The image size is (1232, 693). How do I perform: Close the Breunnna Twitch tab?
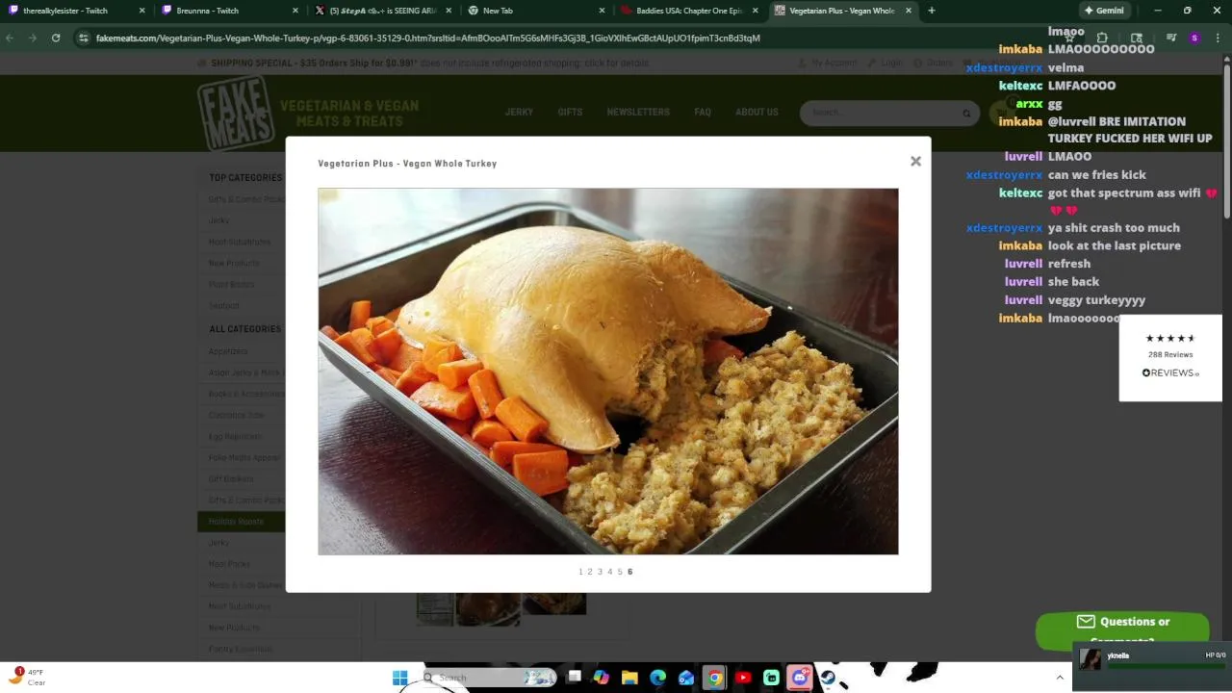[x=295, y=11]
